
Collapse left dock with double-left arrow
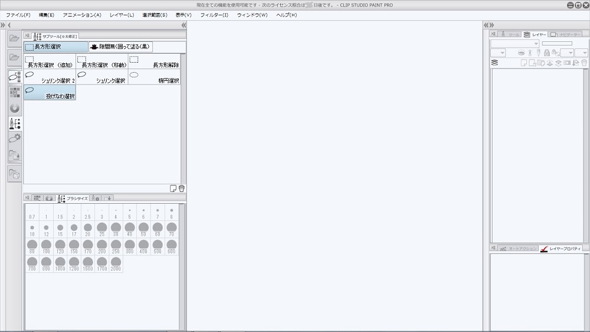pyautogui.click(x=183, y=25)
